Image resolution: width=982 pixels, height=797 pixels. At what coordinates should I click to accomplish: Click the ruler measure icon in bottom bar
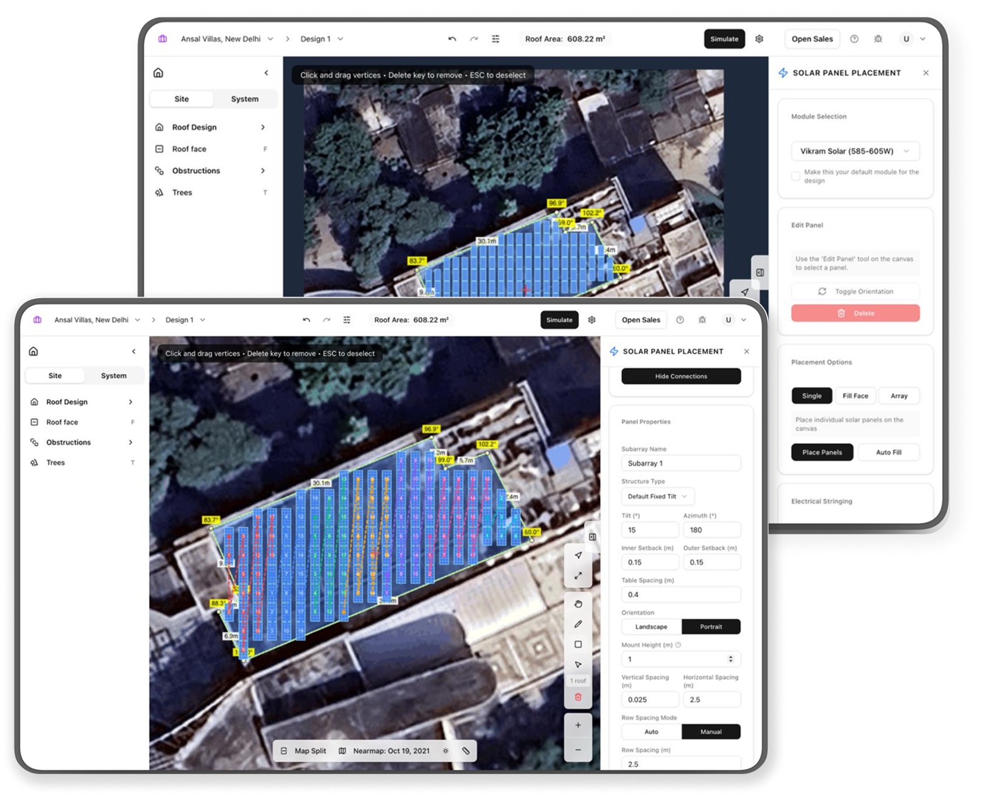(x=466, y=751)
